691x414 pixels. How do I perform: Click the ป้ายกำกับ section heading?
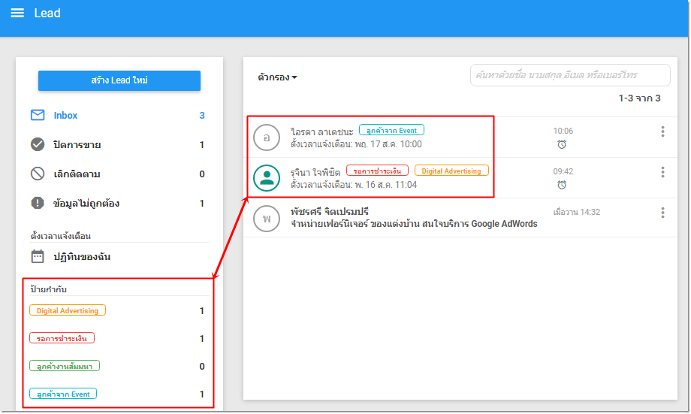coord(49,289)
